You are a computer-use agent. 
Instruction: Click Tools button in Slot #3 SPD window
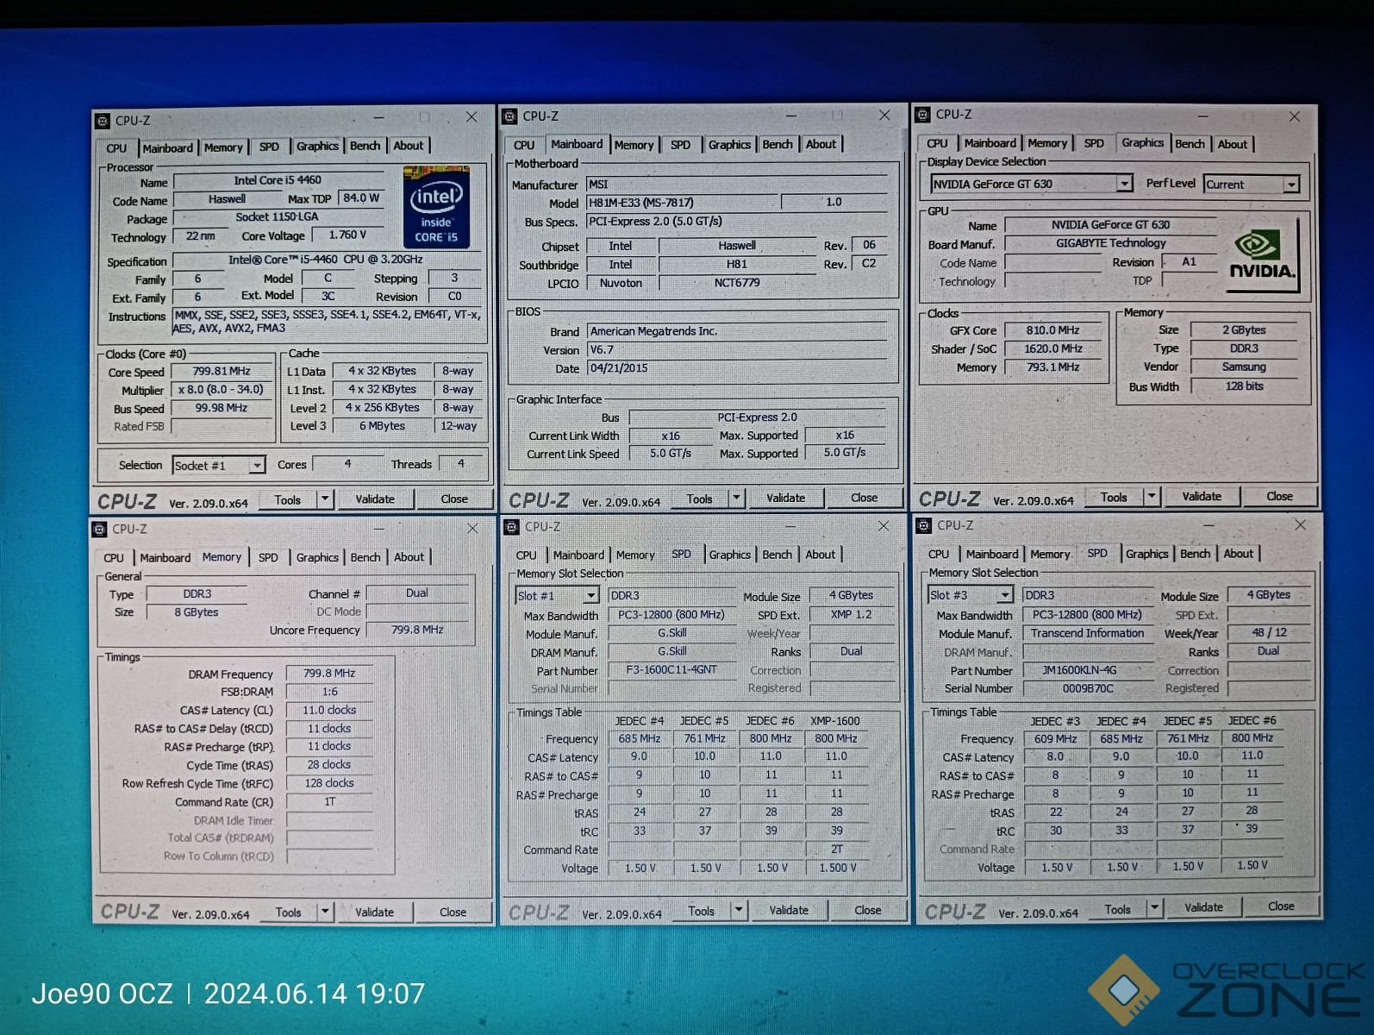tap(1117, 909)
